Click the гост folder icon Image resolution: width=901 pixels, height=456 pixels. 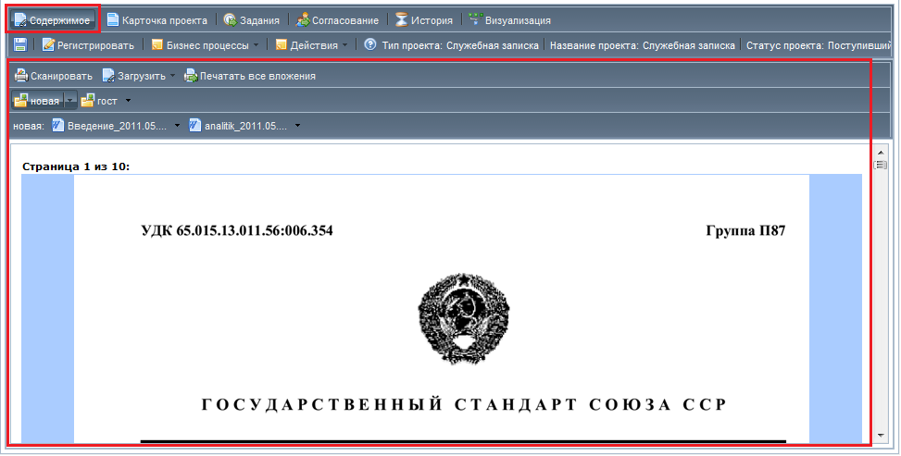tap(87, 101)
